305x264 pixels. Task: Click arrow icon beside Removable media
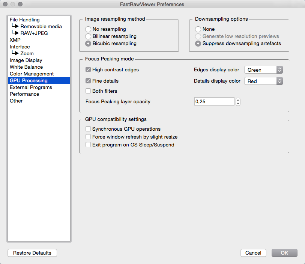(x=15, y=26)
